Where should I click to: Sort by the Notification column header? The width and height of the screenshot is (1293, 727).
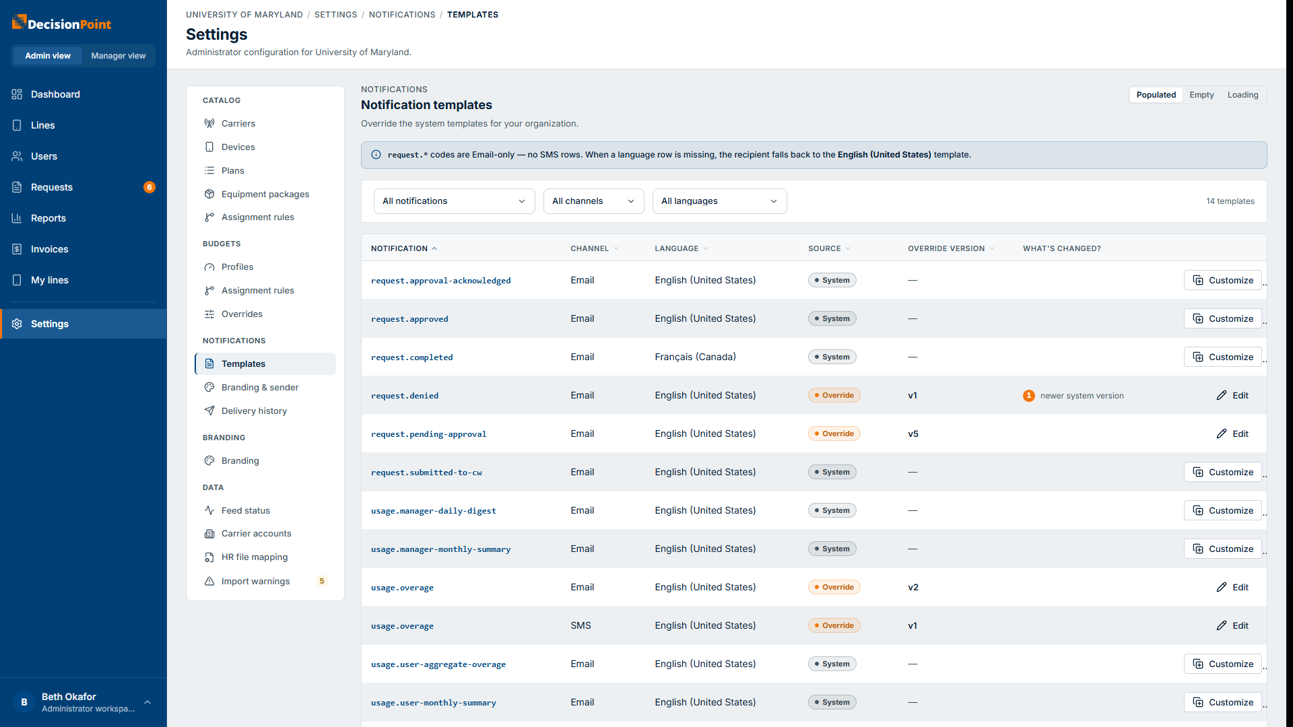point(404,248)
